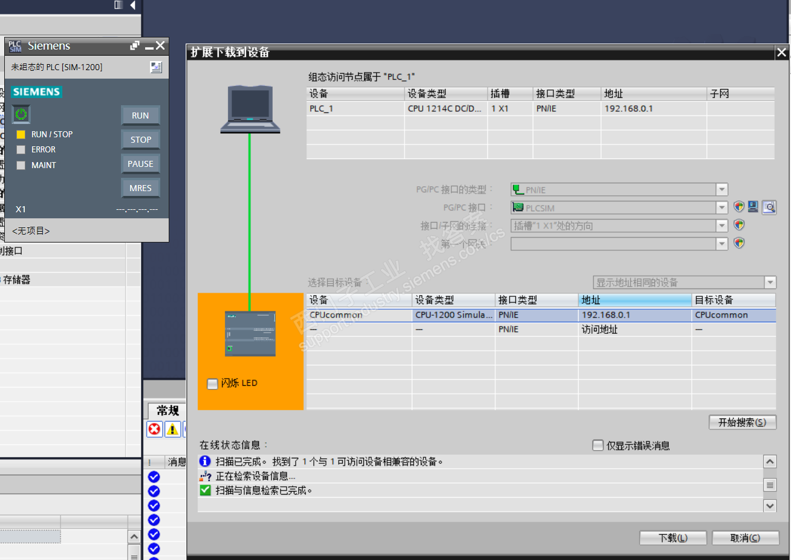791x560 pixels.
Task: Switch to the 常规 tab
Action: pos(167,411)
